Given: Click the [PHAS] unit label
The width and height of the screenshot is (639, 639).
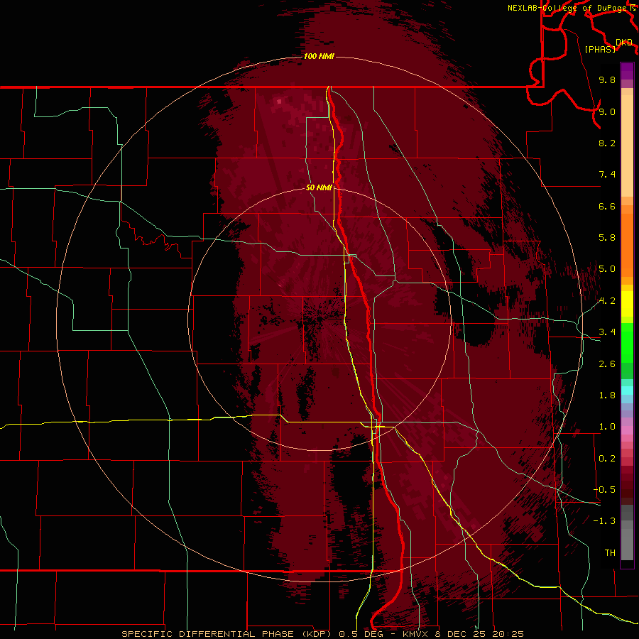Looking at the screenshot, I should click(x=600, y=49).
